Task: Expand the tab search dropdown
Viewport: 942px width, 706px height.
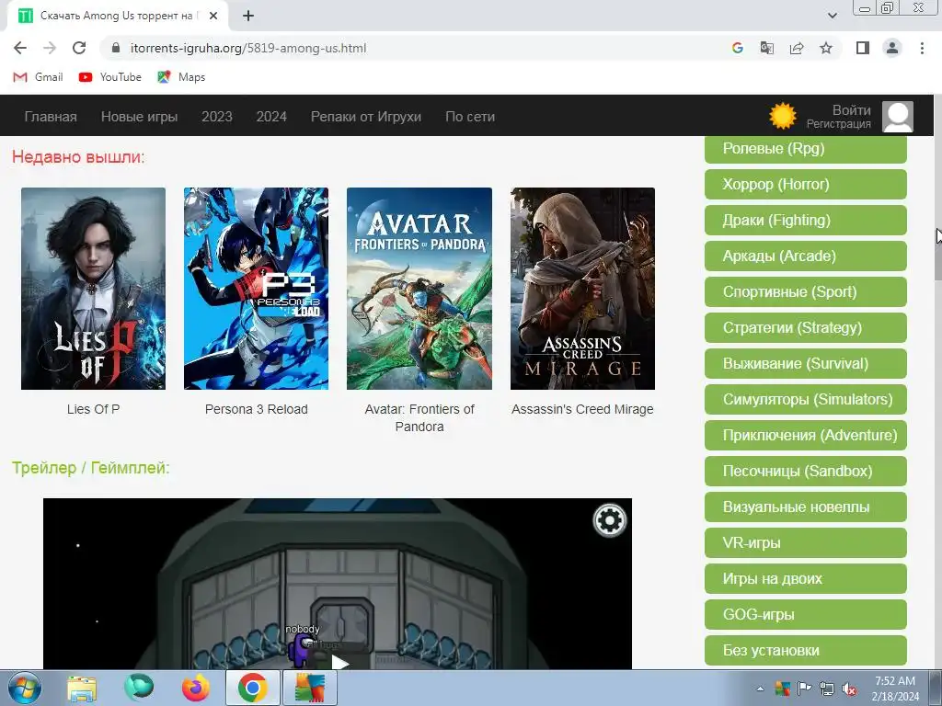Action: click(x=832, y=16)
